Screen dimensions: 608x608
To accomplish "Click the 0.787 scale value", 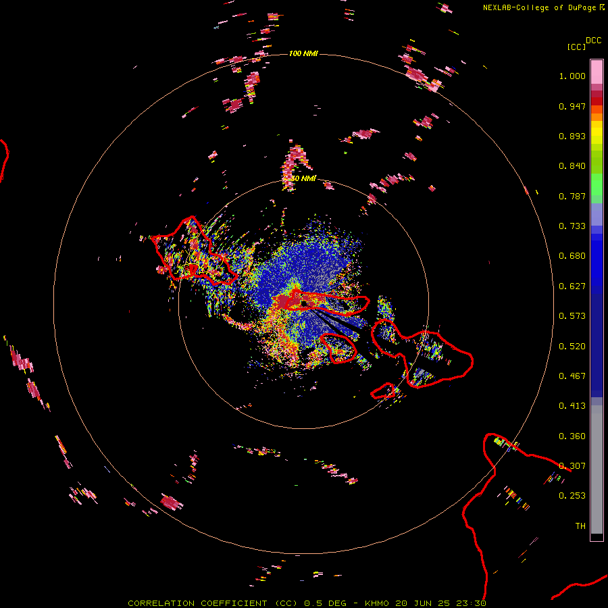I will [x=572, y=196].
